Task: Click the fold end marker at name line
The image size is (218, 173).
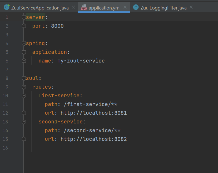Action: (x=24, y=61)
